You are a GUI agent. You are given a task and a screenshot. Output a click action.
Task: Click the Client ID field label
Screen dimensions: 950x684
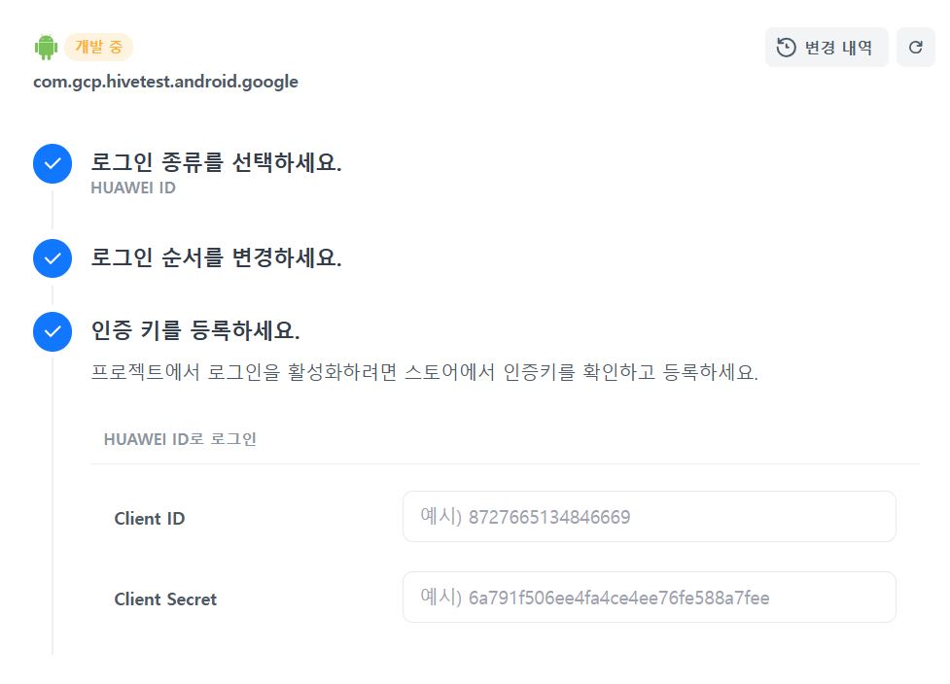[149, 519]
